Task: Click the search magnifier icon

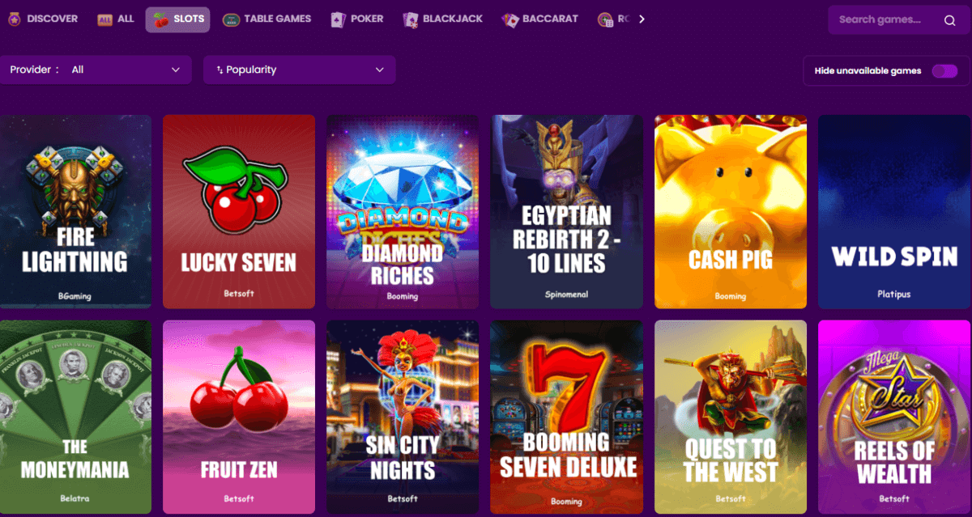Action: click(949, 19)
